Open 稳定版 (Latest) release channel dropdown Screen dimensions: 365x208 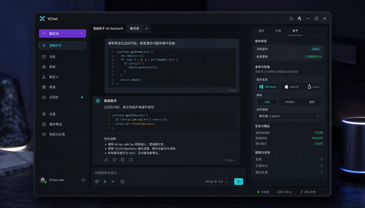coord(289,116)
